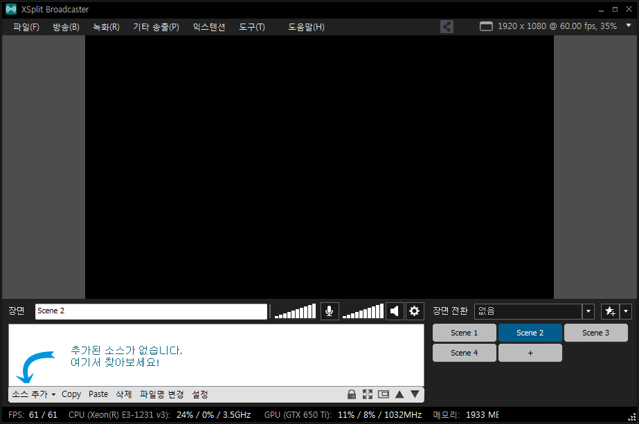Open the 기타 송출(P) menu
This screenshot has width=639, height=424.
pyautogui.click(x=156, y=27)
